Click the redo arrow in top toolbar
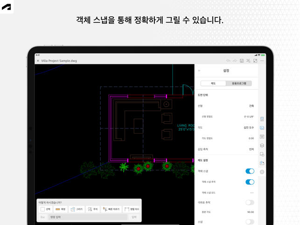 point(235,61)
